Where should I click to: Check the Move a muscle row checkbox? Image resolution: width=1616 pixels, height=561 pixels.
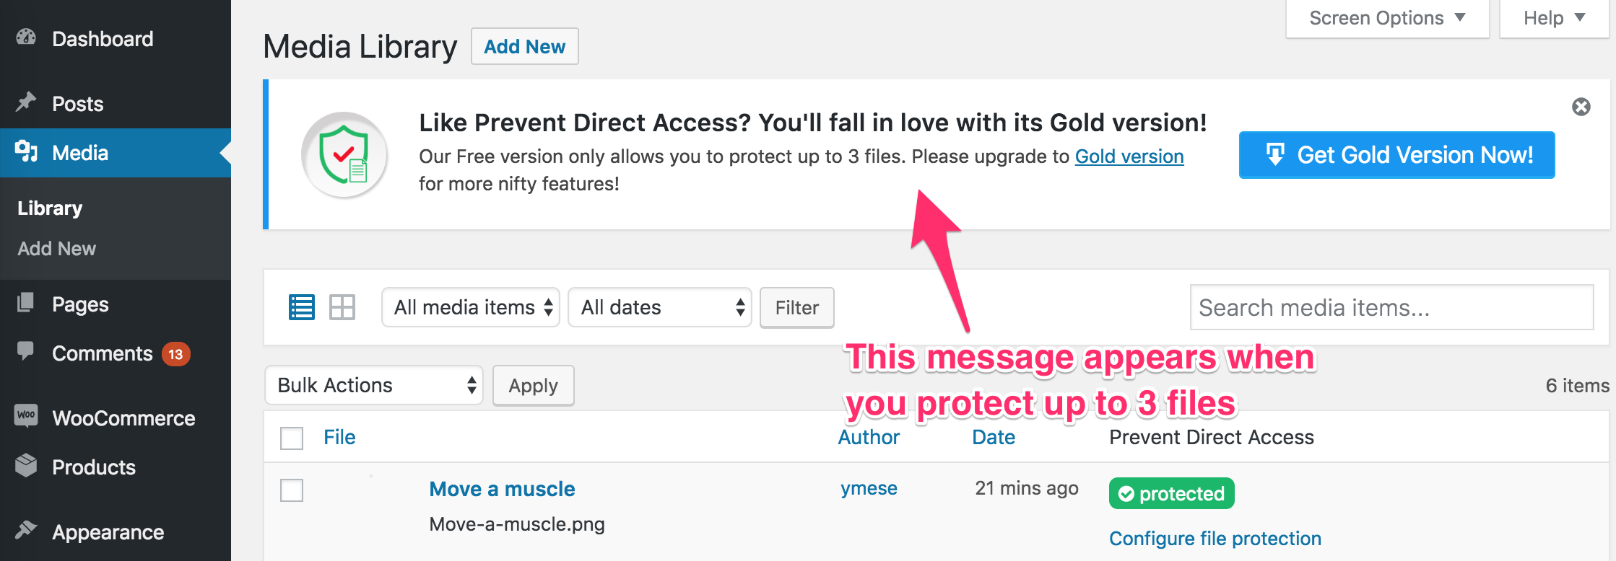click(x=292, y=490)
